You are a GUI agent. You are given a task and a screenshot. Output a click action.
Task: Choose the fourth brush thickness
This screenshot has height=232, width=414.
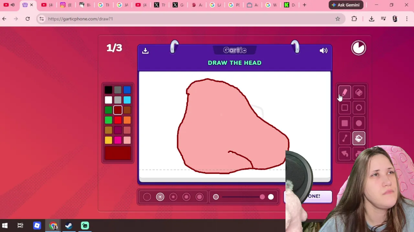[186, 197]
